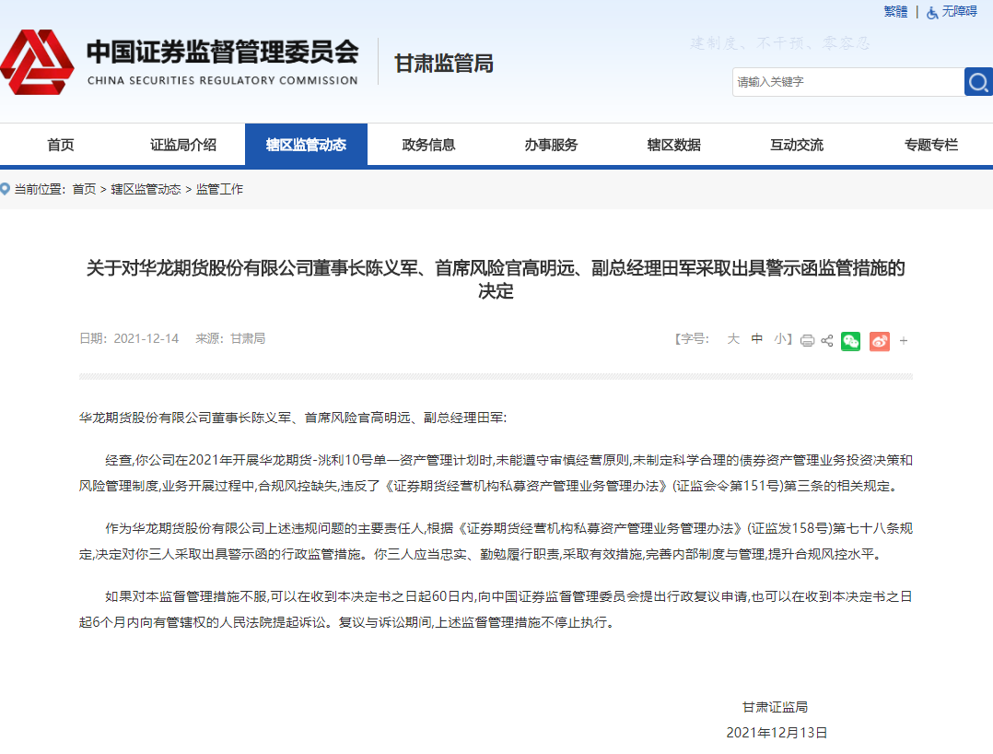Set font size to large 大
The width and height of the screenshot is (993, 754).
click(x=733, y=339)
